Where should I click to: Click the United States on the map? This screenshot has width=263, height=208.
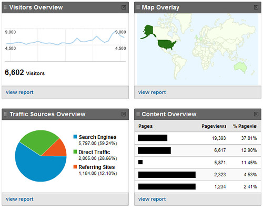(166, 44)
